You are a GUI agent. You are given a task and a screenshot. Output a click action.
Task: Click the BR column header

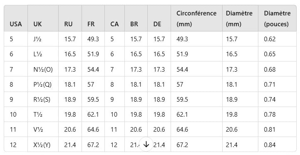point(136,18)
